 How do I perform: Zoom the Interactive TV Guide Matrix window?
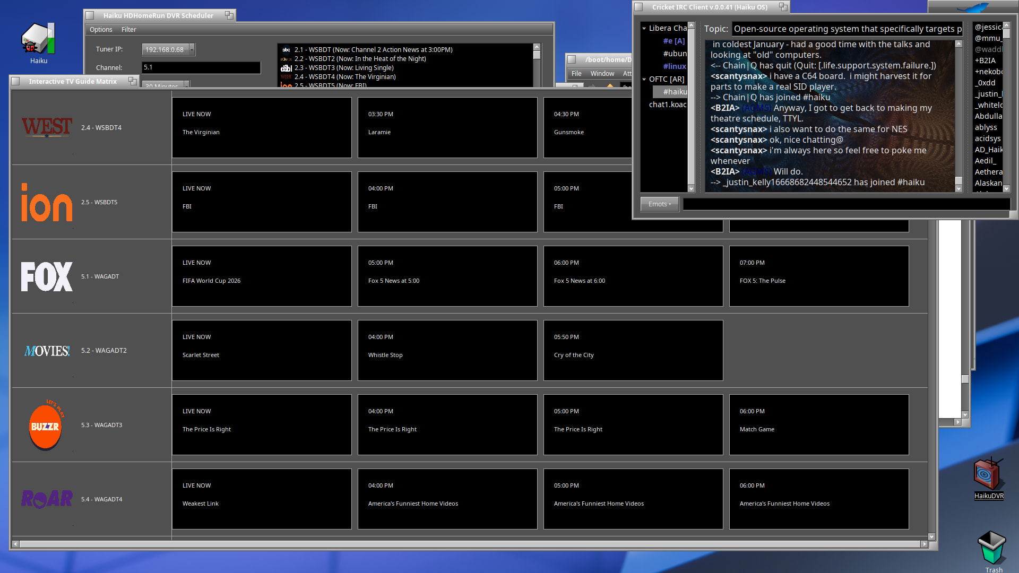132,81
